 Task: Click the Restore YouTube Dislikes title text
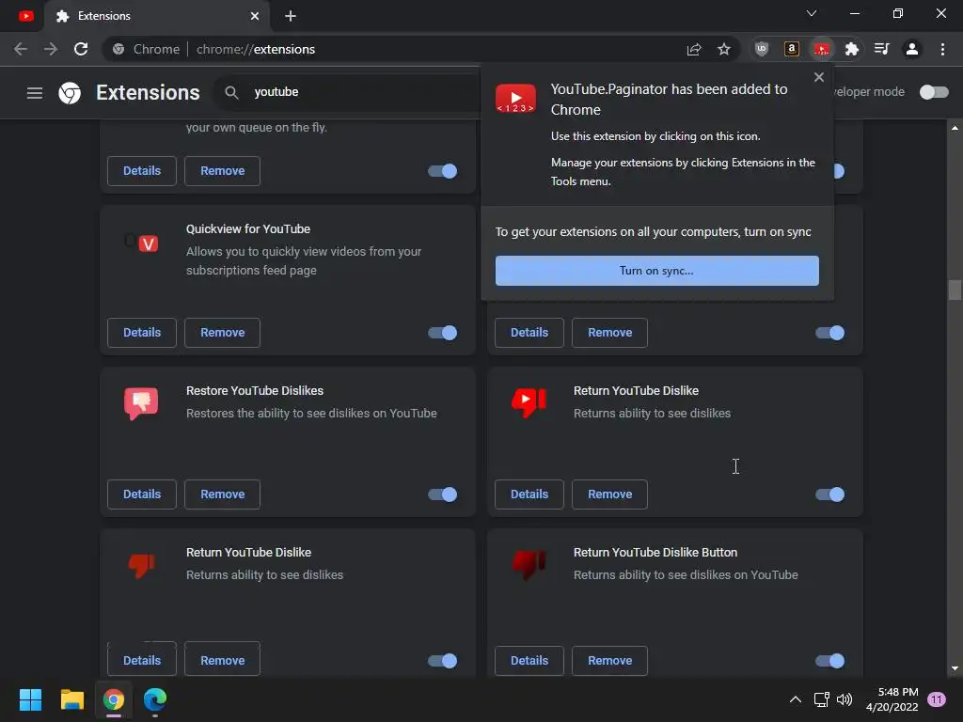(254, 391)
